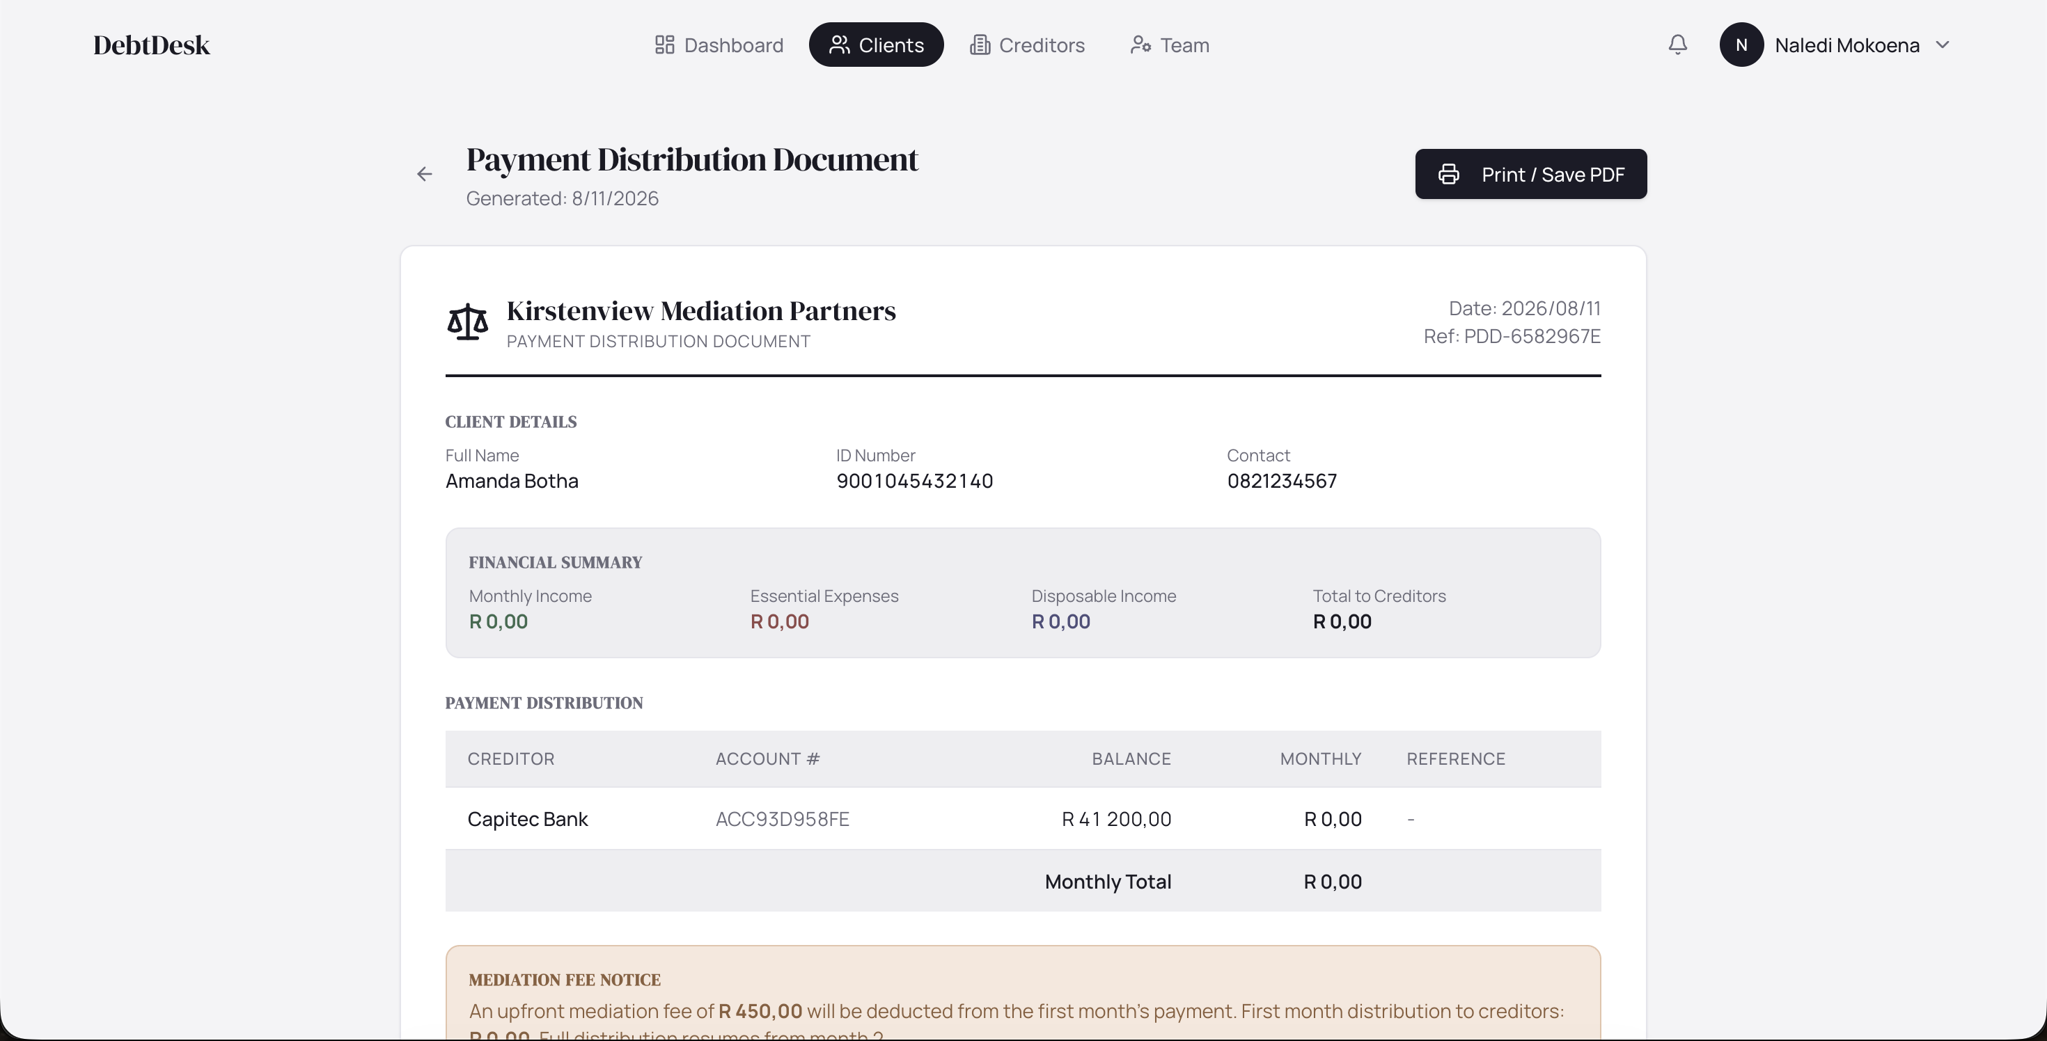
Task: Click the Disposable Income R 0,00 value
Action: [1061, 621]
